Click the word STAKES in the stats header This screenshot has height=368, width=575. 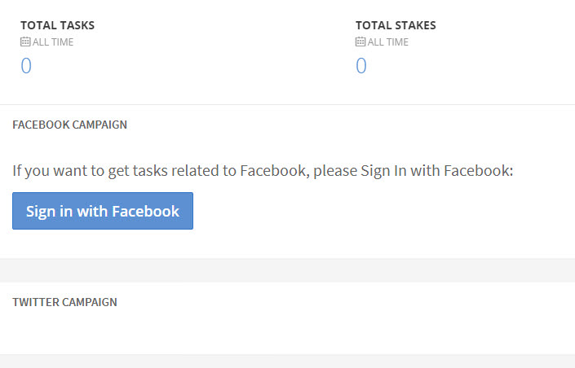(416, 25)
